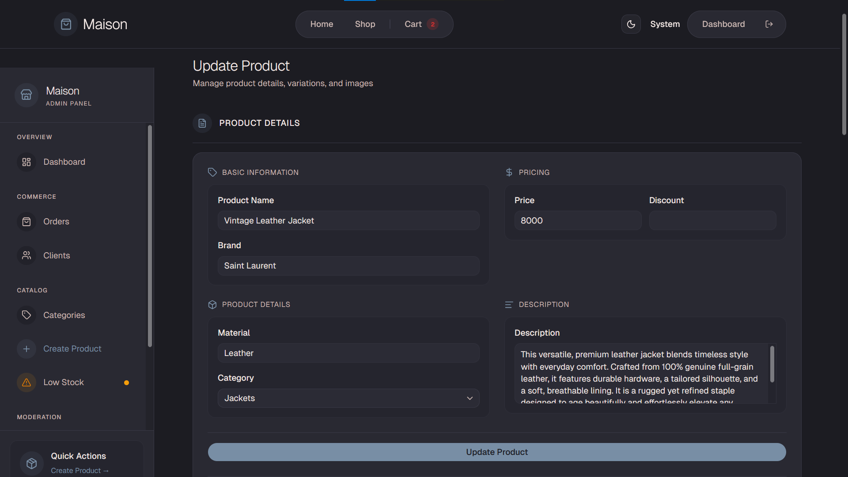Viewport: 848px width, 477px height.
Task: Click the 'Quick Actions' title
Action: click(78, 456)
